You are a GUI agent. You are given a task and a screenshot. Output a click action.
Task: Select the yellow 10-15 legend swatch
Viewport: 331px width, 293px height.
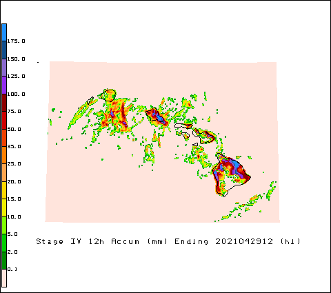pos(4,208)
